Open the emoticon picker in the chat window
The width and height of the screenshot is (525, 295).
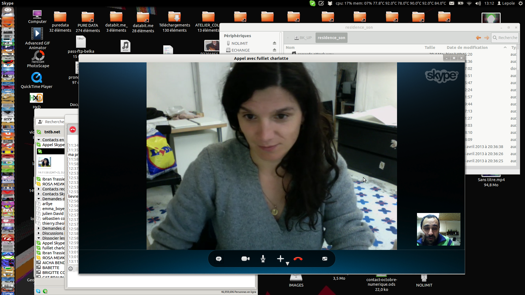tap(71, 269)
